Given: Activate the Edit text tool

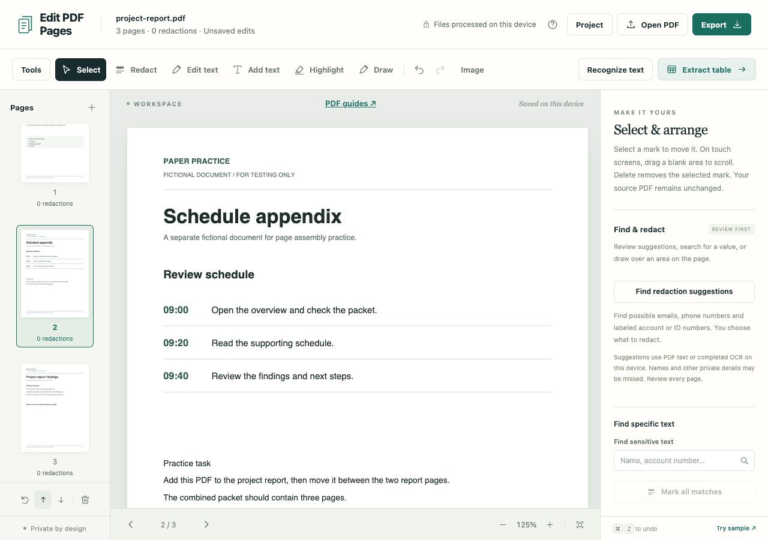Looking at the screenshot, I should [x=195, y=70].
